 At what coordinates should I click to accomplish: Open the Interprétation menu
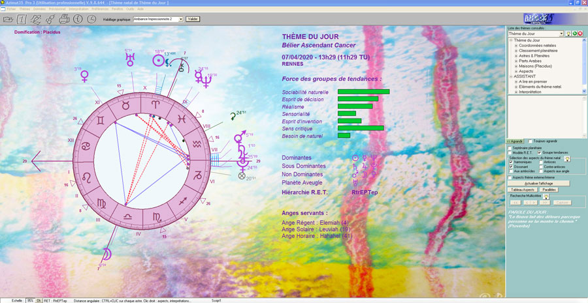tap(78, 8)
